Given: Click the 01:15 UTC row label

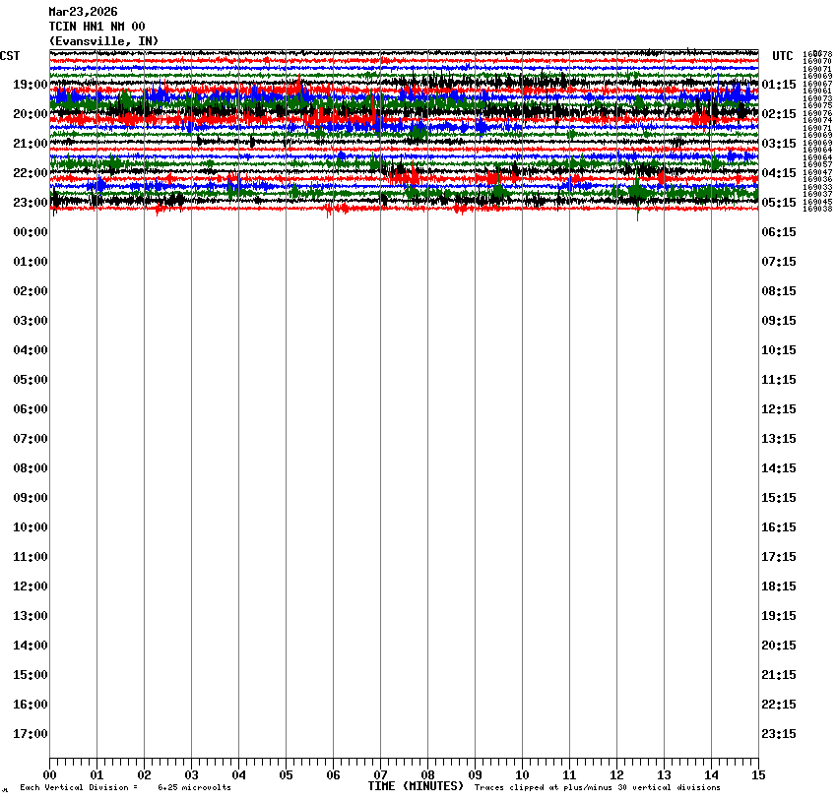Looking at the screenshot, I should pyautogui.click(x=779, y=85).
